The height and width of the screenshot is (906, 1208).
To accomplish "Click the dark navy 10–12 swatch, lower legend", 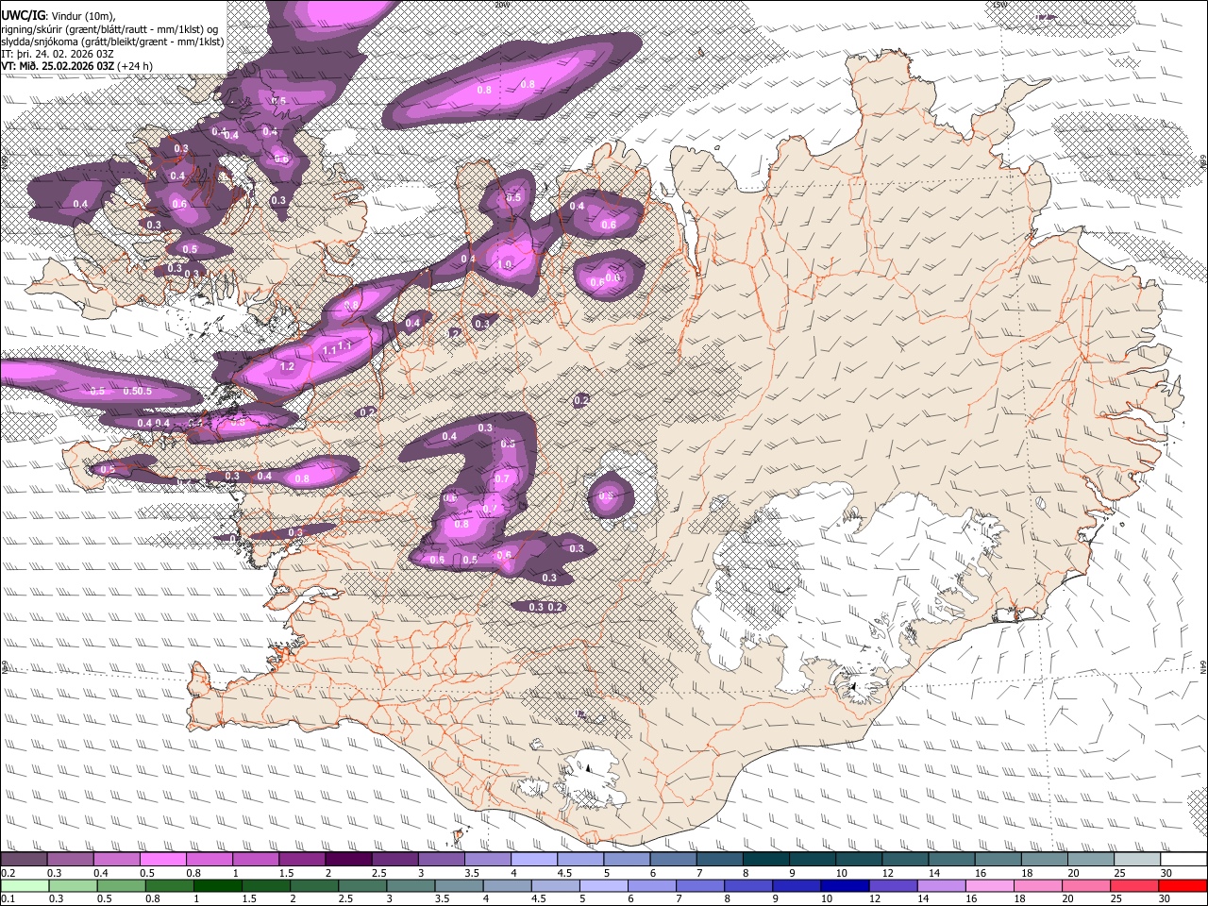I will pos(844,885).
